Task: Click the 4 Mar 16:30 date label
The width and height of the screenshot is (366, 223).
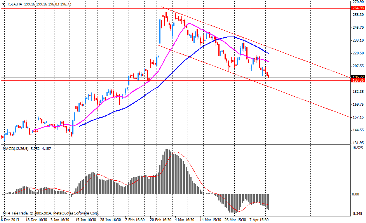Action: (185, 220)
